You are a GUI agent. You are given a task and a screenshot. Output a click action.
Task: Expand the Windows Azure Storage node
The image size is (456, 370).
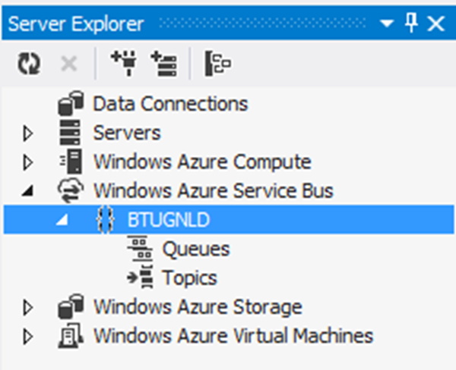[x=29, y=307]
